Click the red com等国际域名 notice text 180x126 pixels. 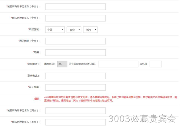tap(111, 99)
